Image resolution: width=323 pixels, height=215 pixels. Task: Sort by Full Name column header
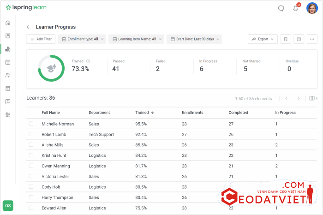pos(50,113)
